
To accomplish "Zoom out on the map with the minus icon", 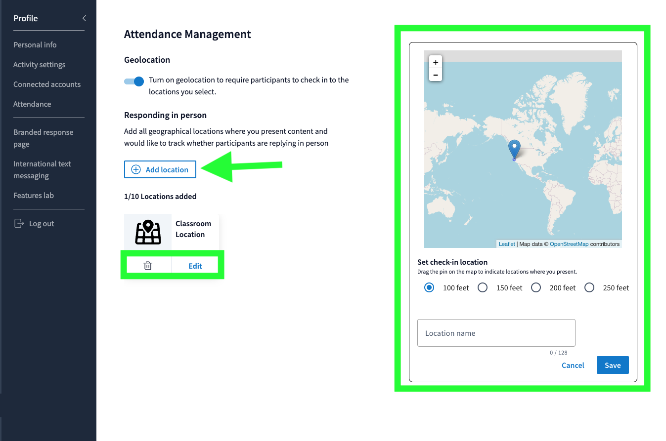I will coord(435,75).
